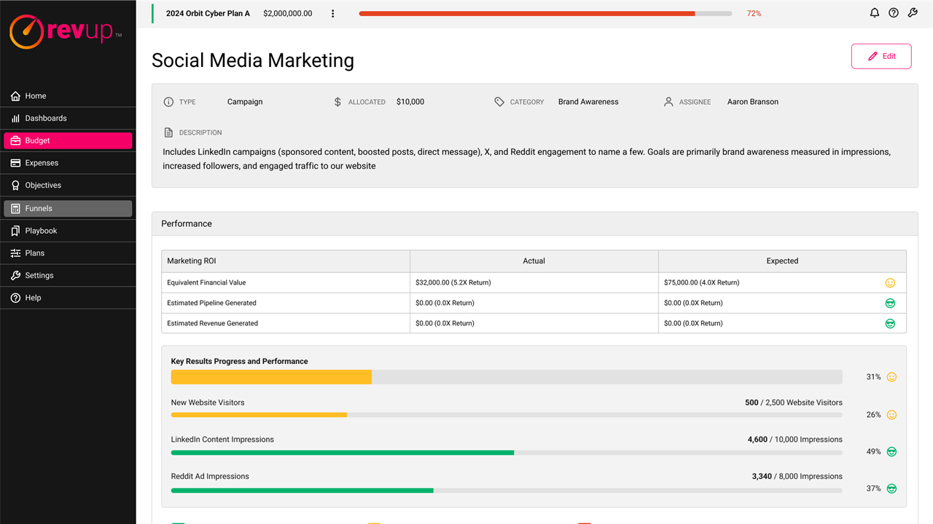The image size is (933, 524).
Task: Open the Playbook page
Action: pyautogui.click(x=41, y=231)
